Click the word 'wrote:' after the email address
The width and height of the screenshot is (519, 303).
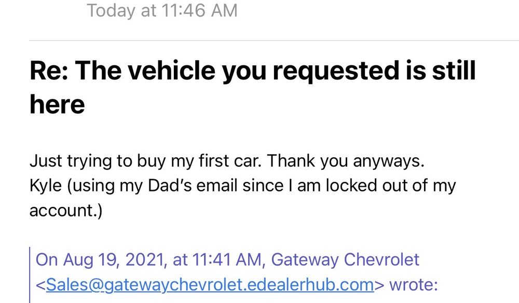(413, 284)
